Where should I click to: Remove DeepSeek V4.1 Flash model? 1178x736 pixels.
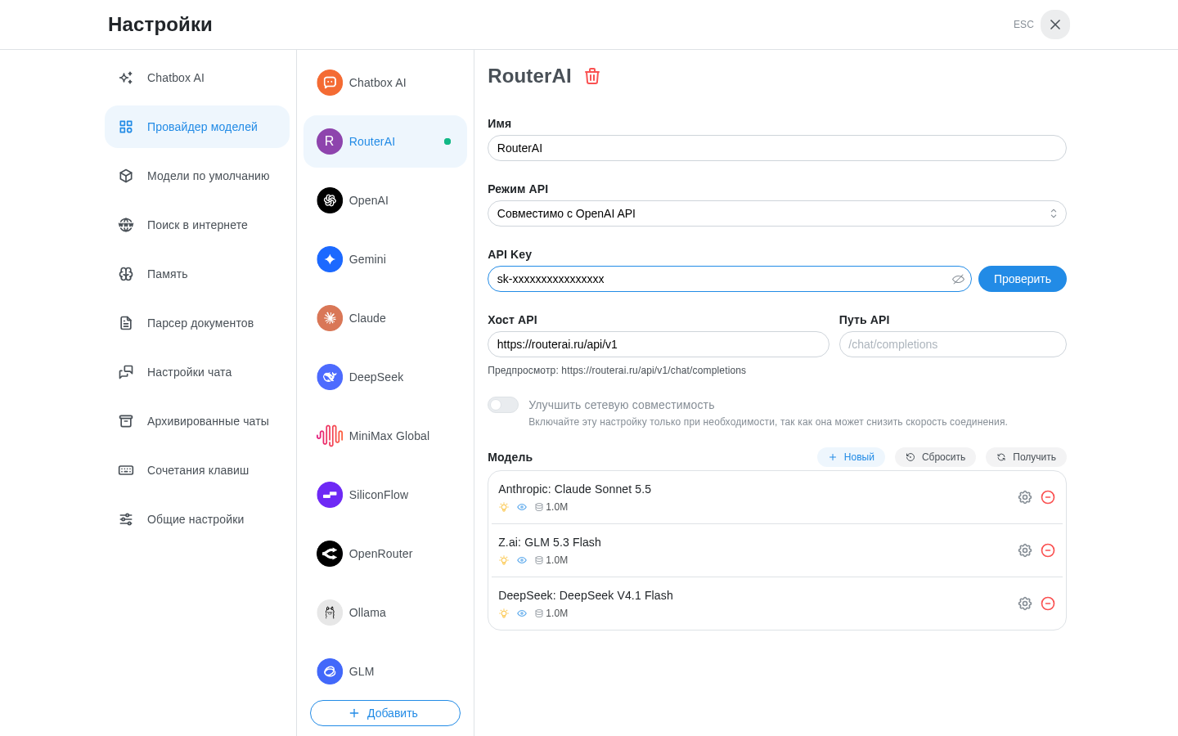click(1048, 604)
